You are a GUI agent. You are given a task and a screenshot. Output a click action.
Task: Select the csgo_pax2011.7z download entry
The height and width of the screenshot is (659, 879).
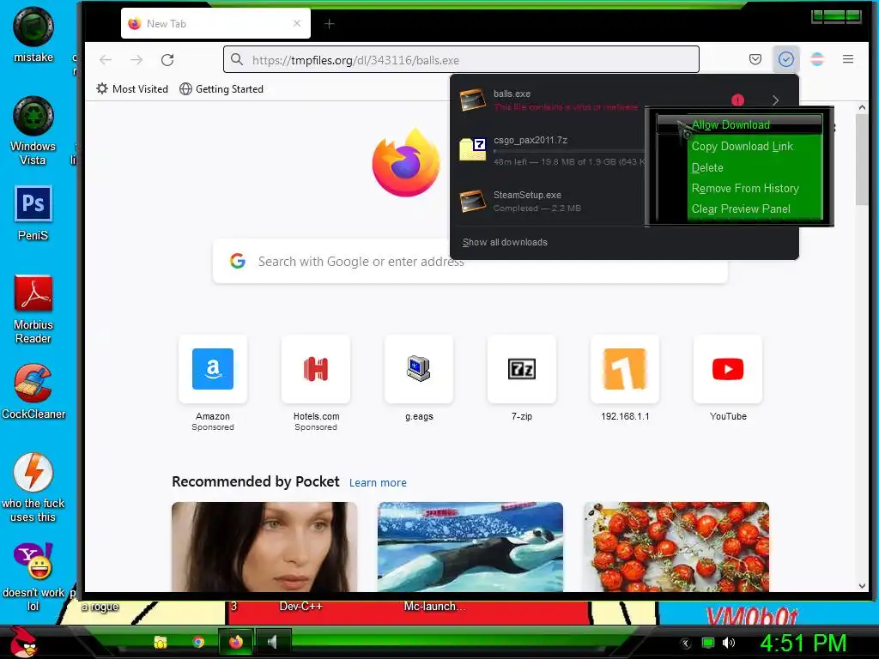click(549, 151)
